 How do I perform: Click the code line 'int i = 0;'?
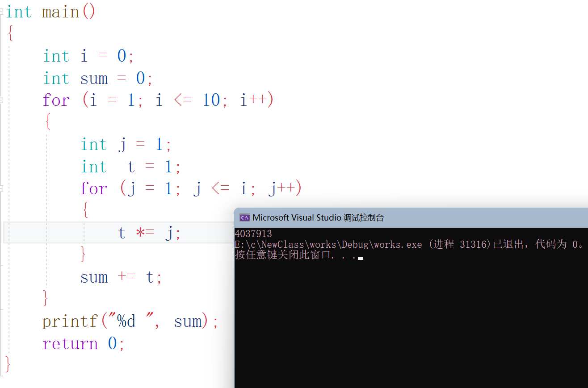click(x=88, y=56)
